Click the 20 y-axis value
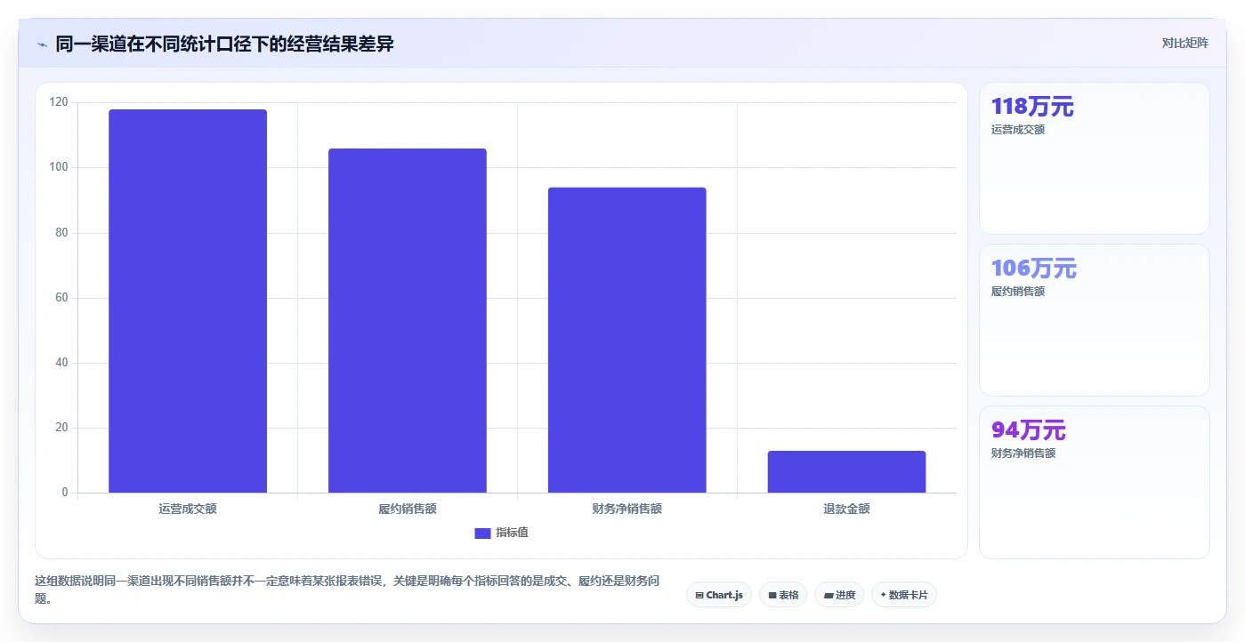1245x642 pixels. click(61, 428)
